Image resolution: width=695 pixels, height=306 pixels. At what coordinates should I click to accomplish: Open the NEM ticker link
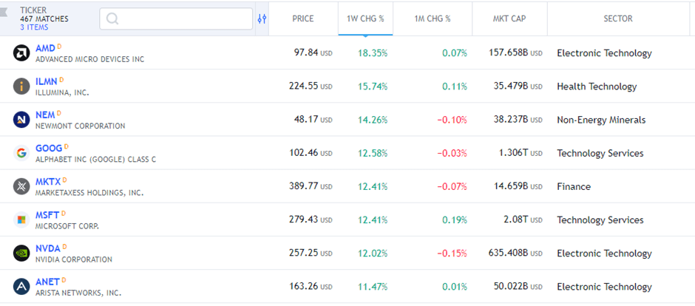click(45, 115)
